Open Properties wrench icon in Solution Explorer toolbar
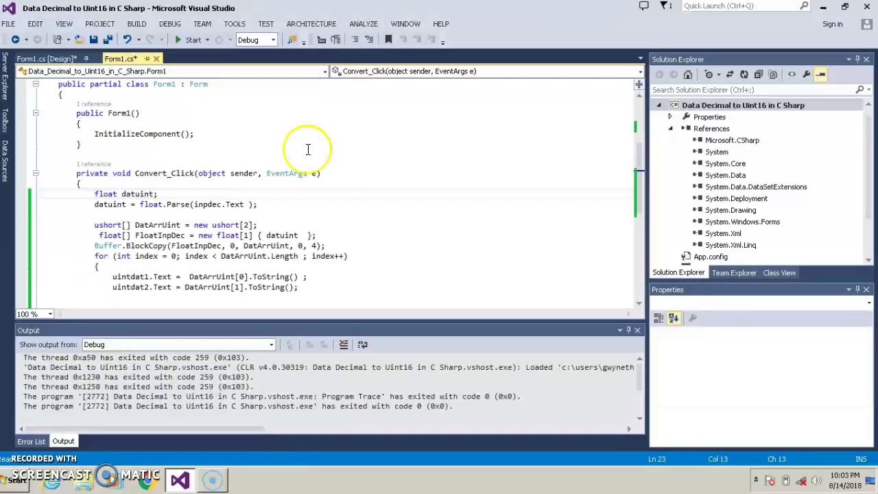 [x=807, y=74]
